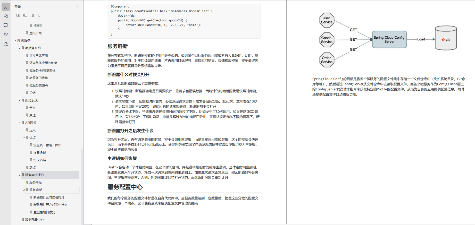Go to 缺点 bookmark under API网关
The width and height of the screenshot is (475, 225).
pyautogui.click(x=32, y=167)
